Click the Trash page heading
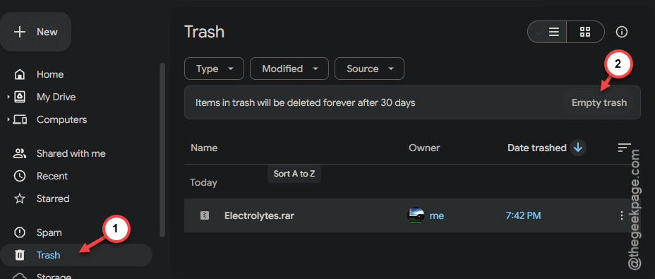The height and width of the screenshot is (279, 655). coord(204,32)
